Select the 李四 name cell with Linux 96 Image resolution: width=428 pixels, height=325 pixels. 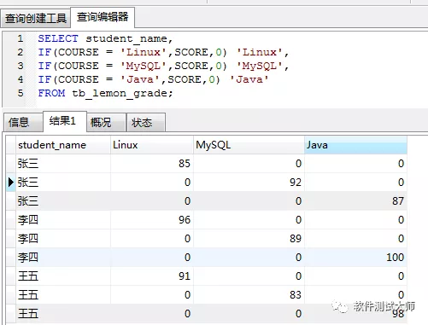[63, 220]
